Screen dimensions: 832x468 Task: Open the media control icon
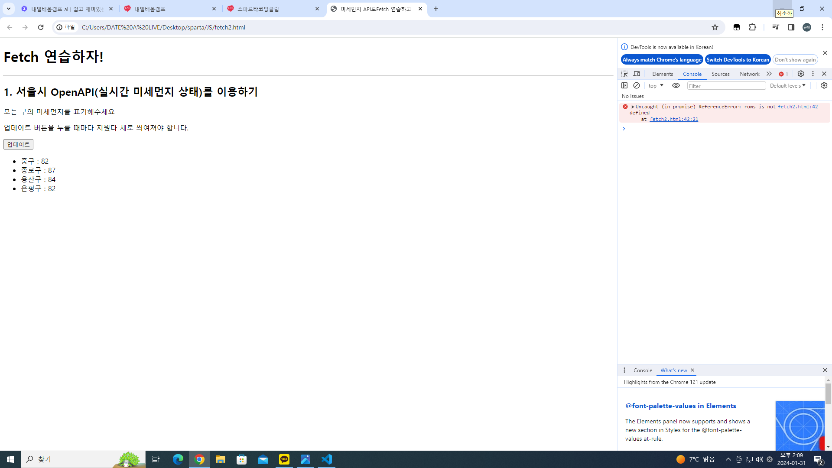point(776,27)
